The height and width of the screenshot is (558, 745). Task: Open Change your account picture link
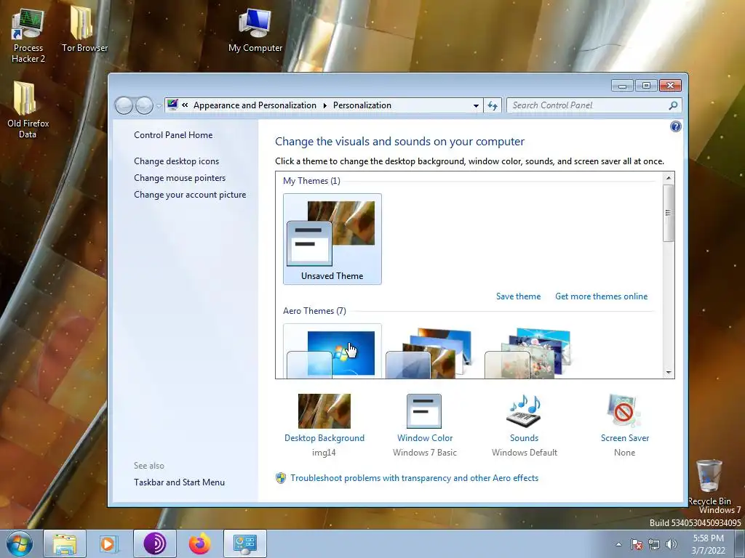(190, 195)
